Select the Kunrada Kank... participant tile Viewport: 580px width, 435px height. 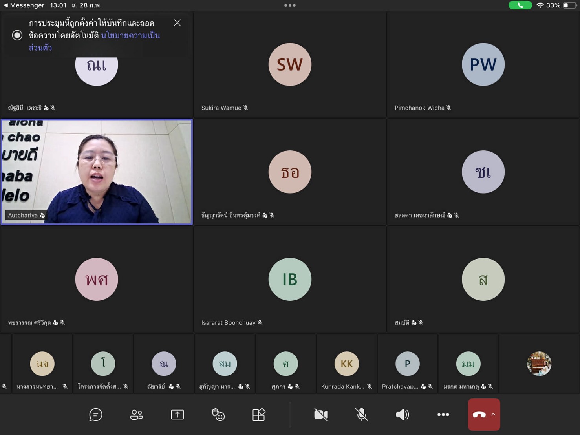tap(346, 364)
